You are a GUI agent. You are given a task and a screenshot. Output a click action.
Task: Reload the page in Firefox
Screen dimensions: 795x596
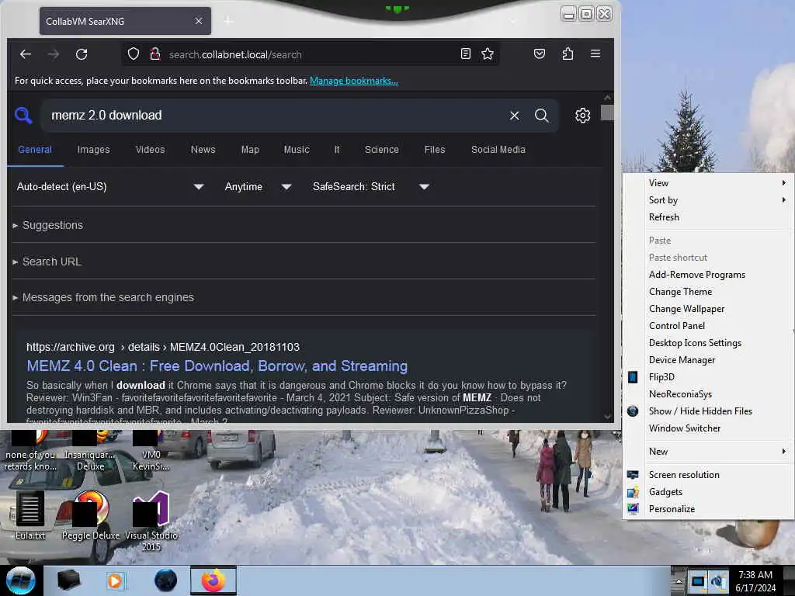(82, 54)
